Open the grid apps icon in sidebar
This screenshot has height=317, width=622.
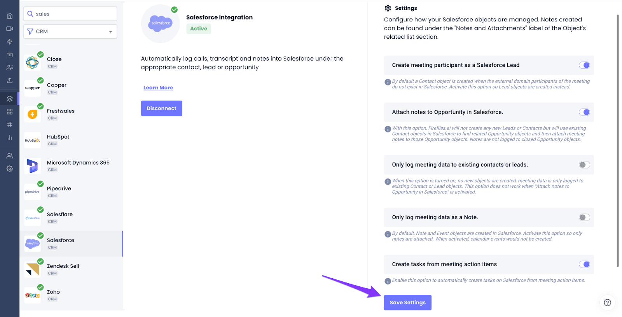(10, 112)
